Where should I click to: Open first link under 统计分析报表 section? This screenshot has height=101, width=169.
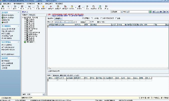point(7,45)
